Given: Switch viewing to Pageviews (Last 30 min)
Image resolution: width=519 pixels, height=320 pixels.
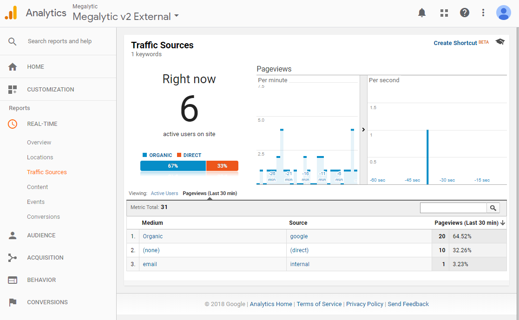Looking at the screenshot, I should pyautogui.click(x=210, y=193).
